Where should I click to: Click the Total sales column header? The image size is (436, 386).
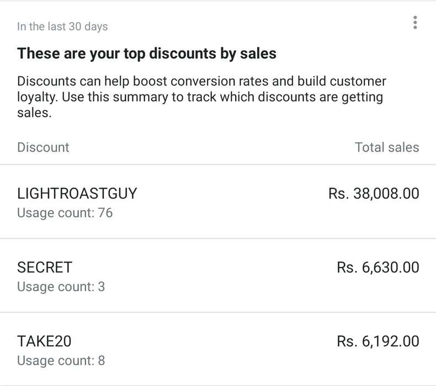pyautogui.click(x=387, y=147)
